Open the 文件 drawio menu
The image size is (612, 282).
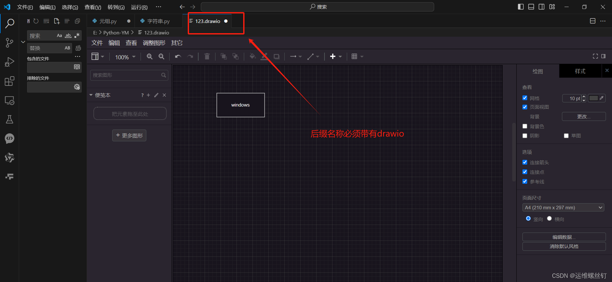97,43
